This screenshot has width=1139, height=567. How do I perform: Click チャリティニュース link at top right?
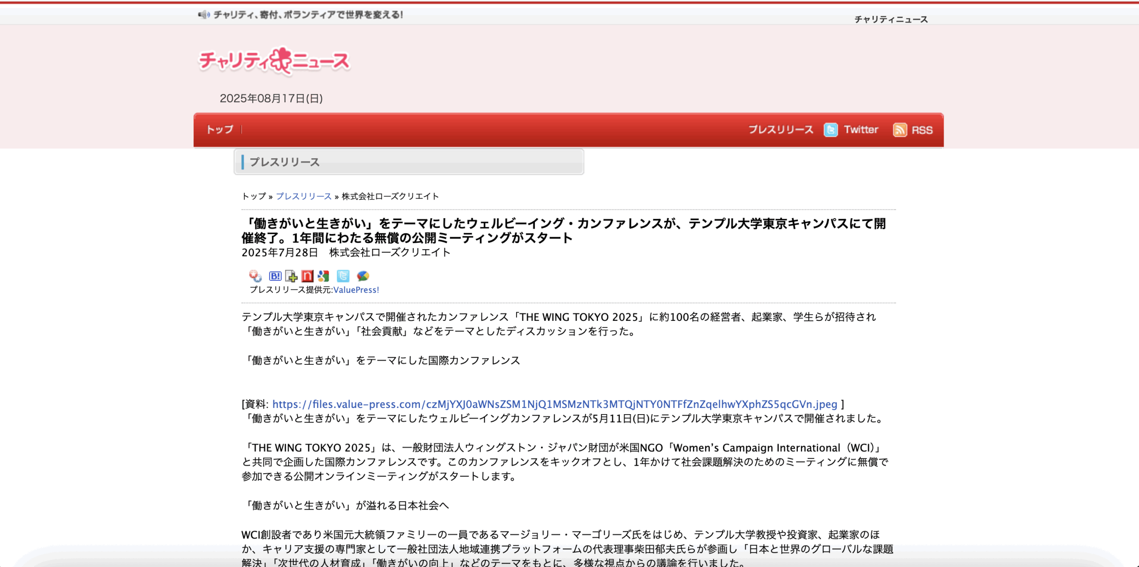(x=891, y=19)
